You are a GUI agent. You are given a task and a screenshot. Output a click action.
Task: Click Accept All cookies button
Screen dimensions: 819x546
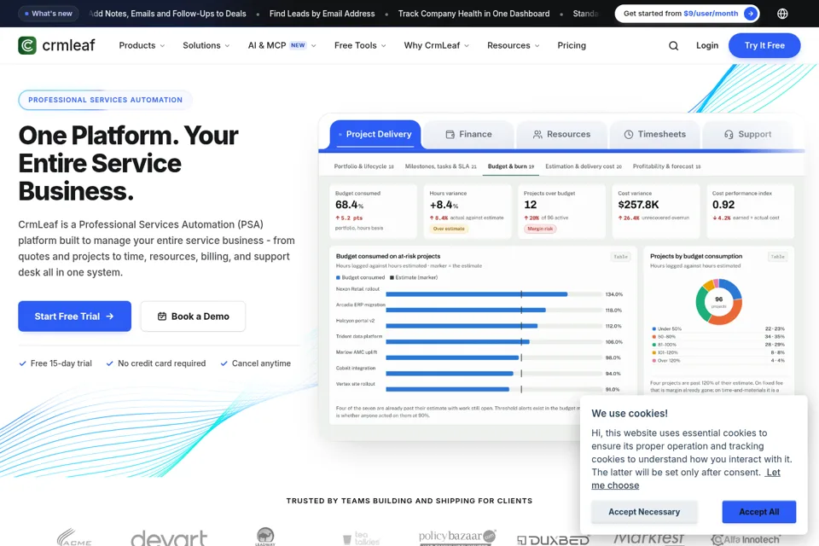tap(759, 512)
